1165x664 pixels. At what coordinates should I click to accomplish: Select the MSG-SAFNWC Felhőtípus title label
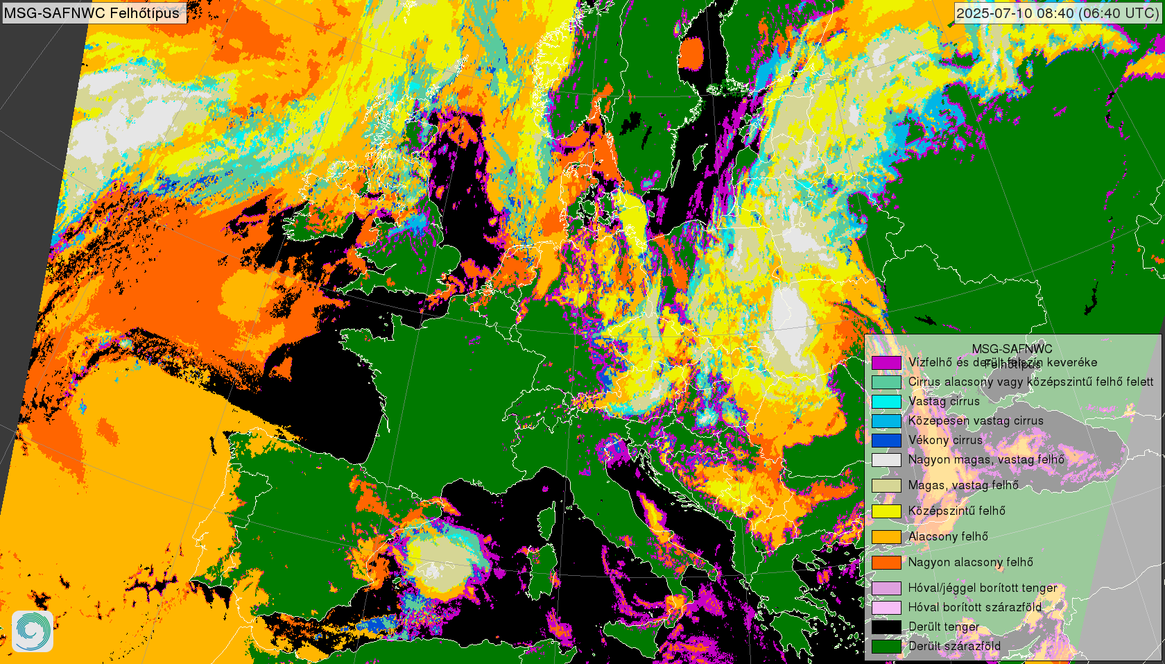point(94,12)
